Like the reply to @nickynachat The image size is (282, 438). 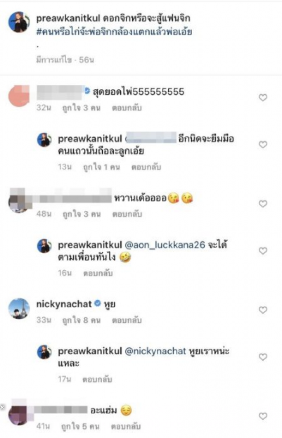263,357
